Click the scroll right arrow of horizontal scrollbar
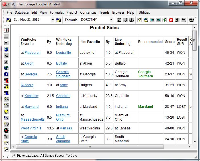The image size is (200, 161). pos(190,146)
